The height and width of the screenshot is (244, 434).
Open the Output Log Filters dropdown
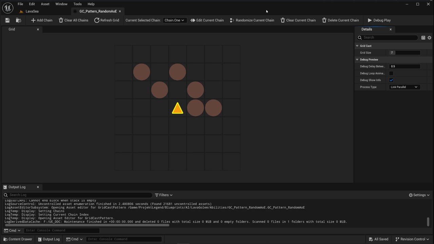coord(164,195)
